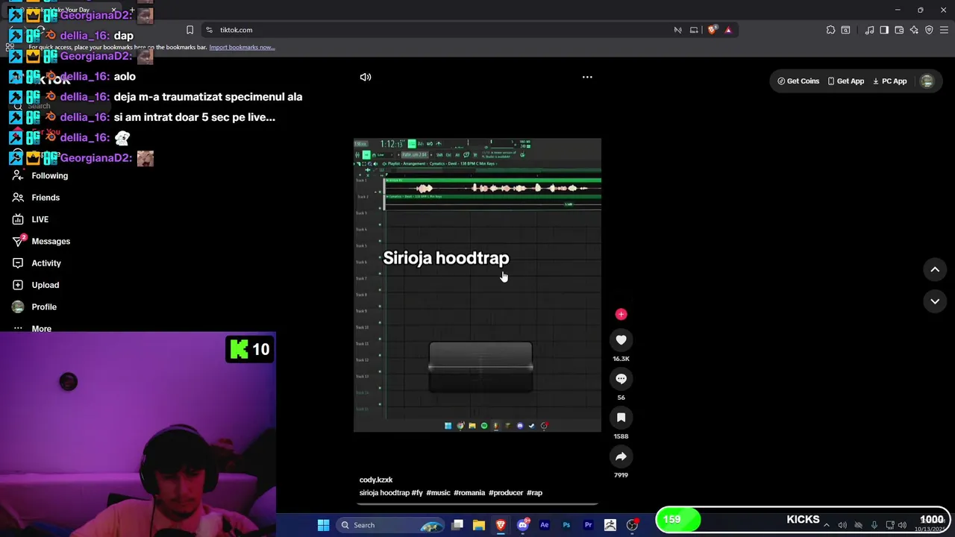Screen dimensions: 955x537
Task: Open the comments on this video
Action: [621, 379]
